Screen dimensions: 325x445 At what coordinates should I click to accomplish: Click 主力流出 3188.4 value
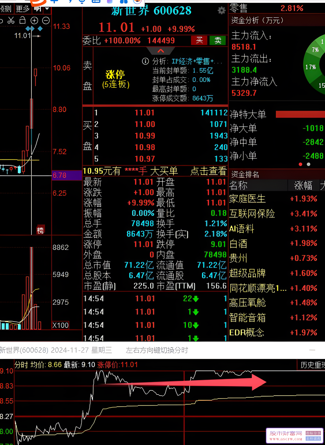pyautogui.click(x=244, y=70)
